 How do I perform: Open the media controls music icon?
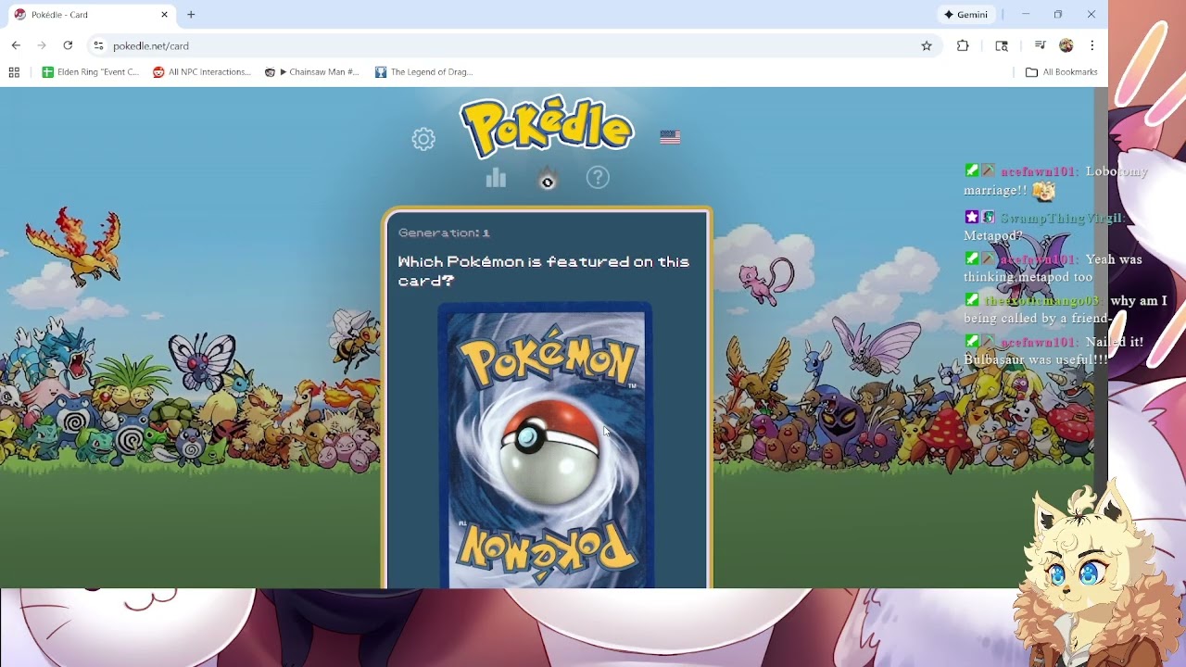coord(1041,45)
